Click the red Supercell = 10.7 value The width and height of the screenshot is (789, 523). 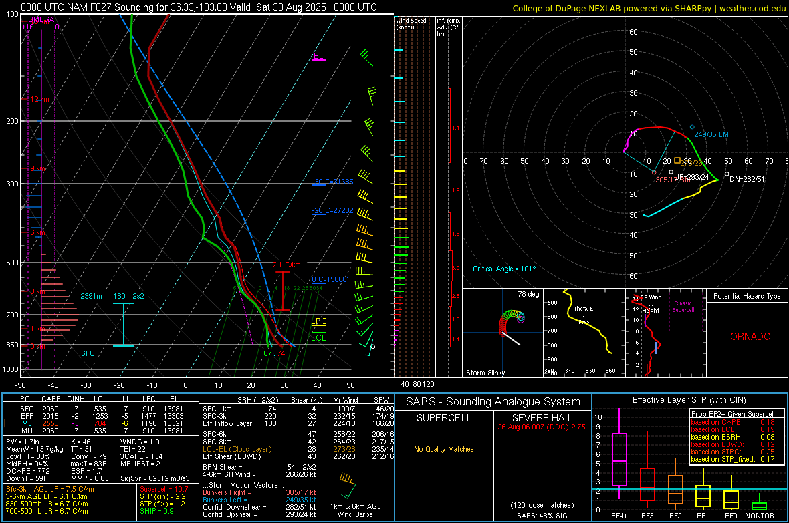pos(164,489)
